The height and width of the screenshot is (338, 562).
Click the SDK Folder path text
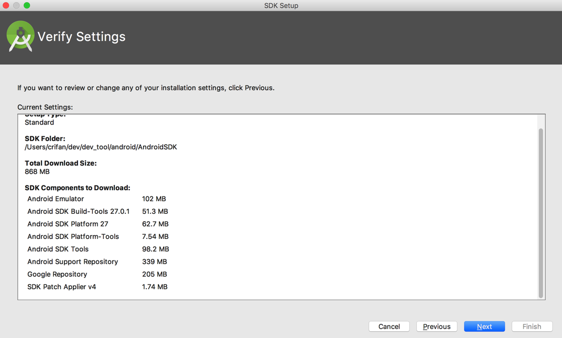pyautogui.click(x=101, y=147)
